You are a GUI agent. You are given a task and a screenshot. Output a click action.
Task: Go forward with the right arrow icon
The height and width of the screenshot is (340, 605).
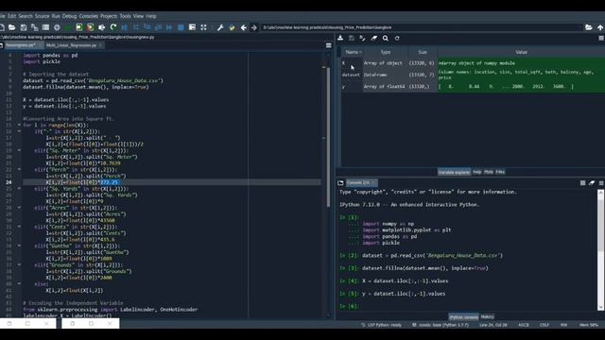coord(254,27)
